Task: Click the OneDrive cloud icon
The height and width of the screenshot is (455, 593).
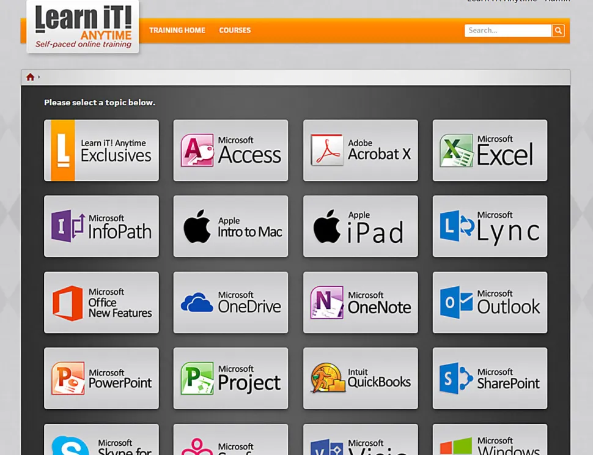Action: (x=197, y=302)
